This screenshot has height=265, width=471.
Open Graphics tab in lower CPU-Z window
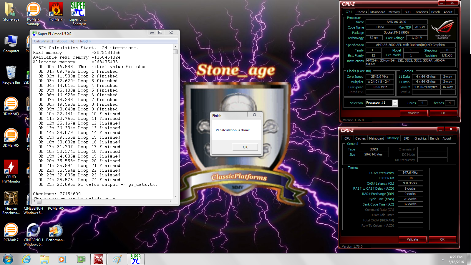coord(420,138)
